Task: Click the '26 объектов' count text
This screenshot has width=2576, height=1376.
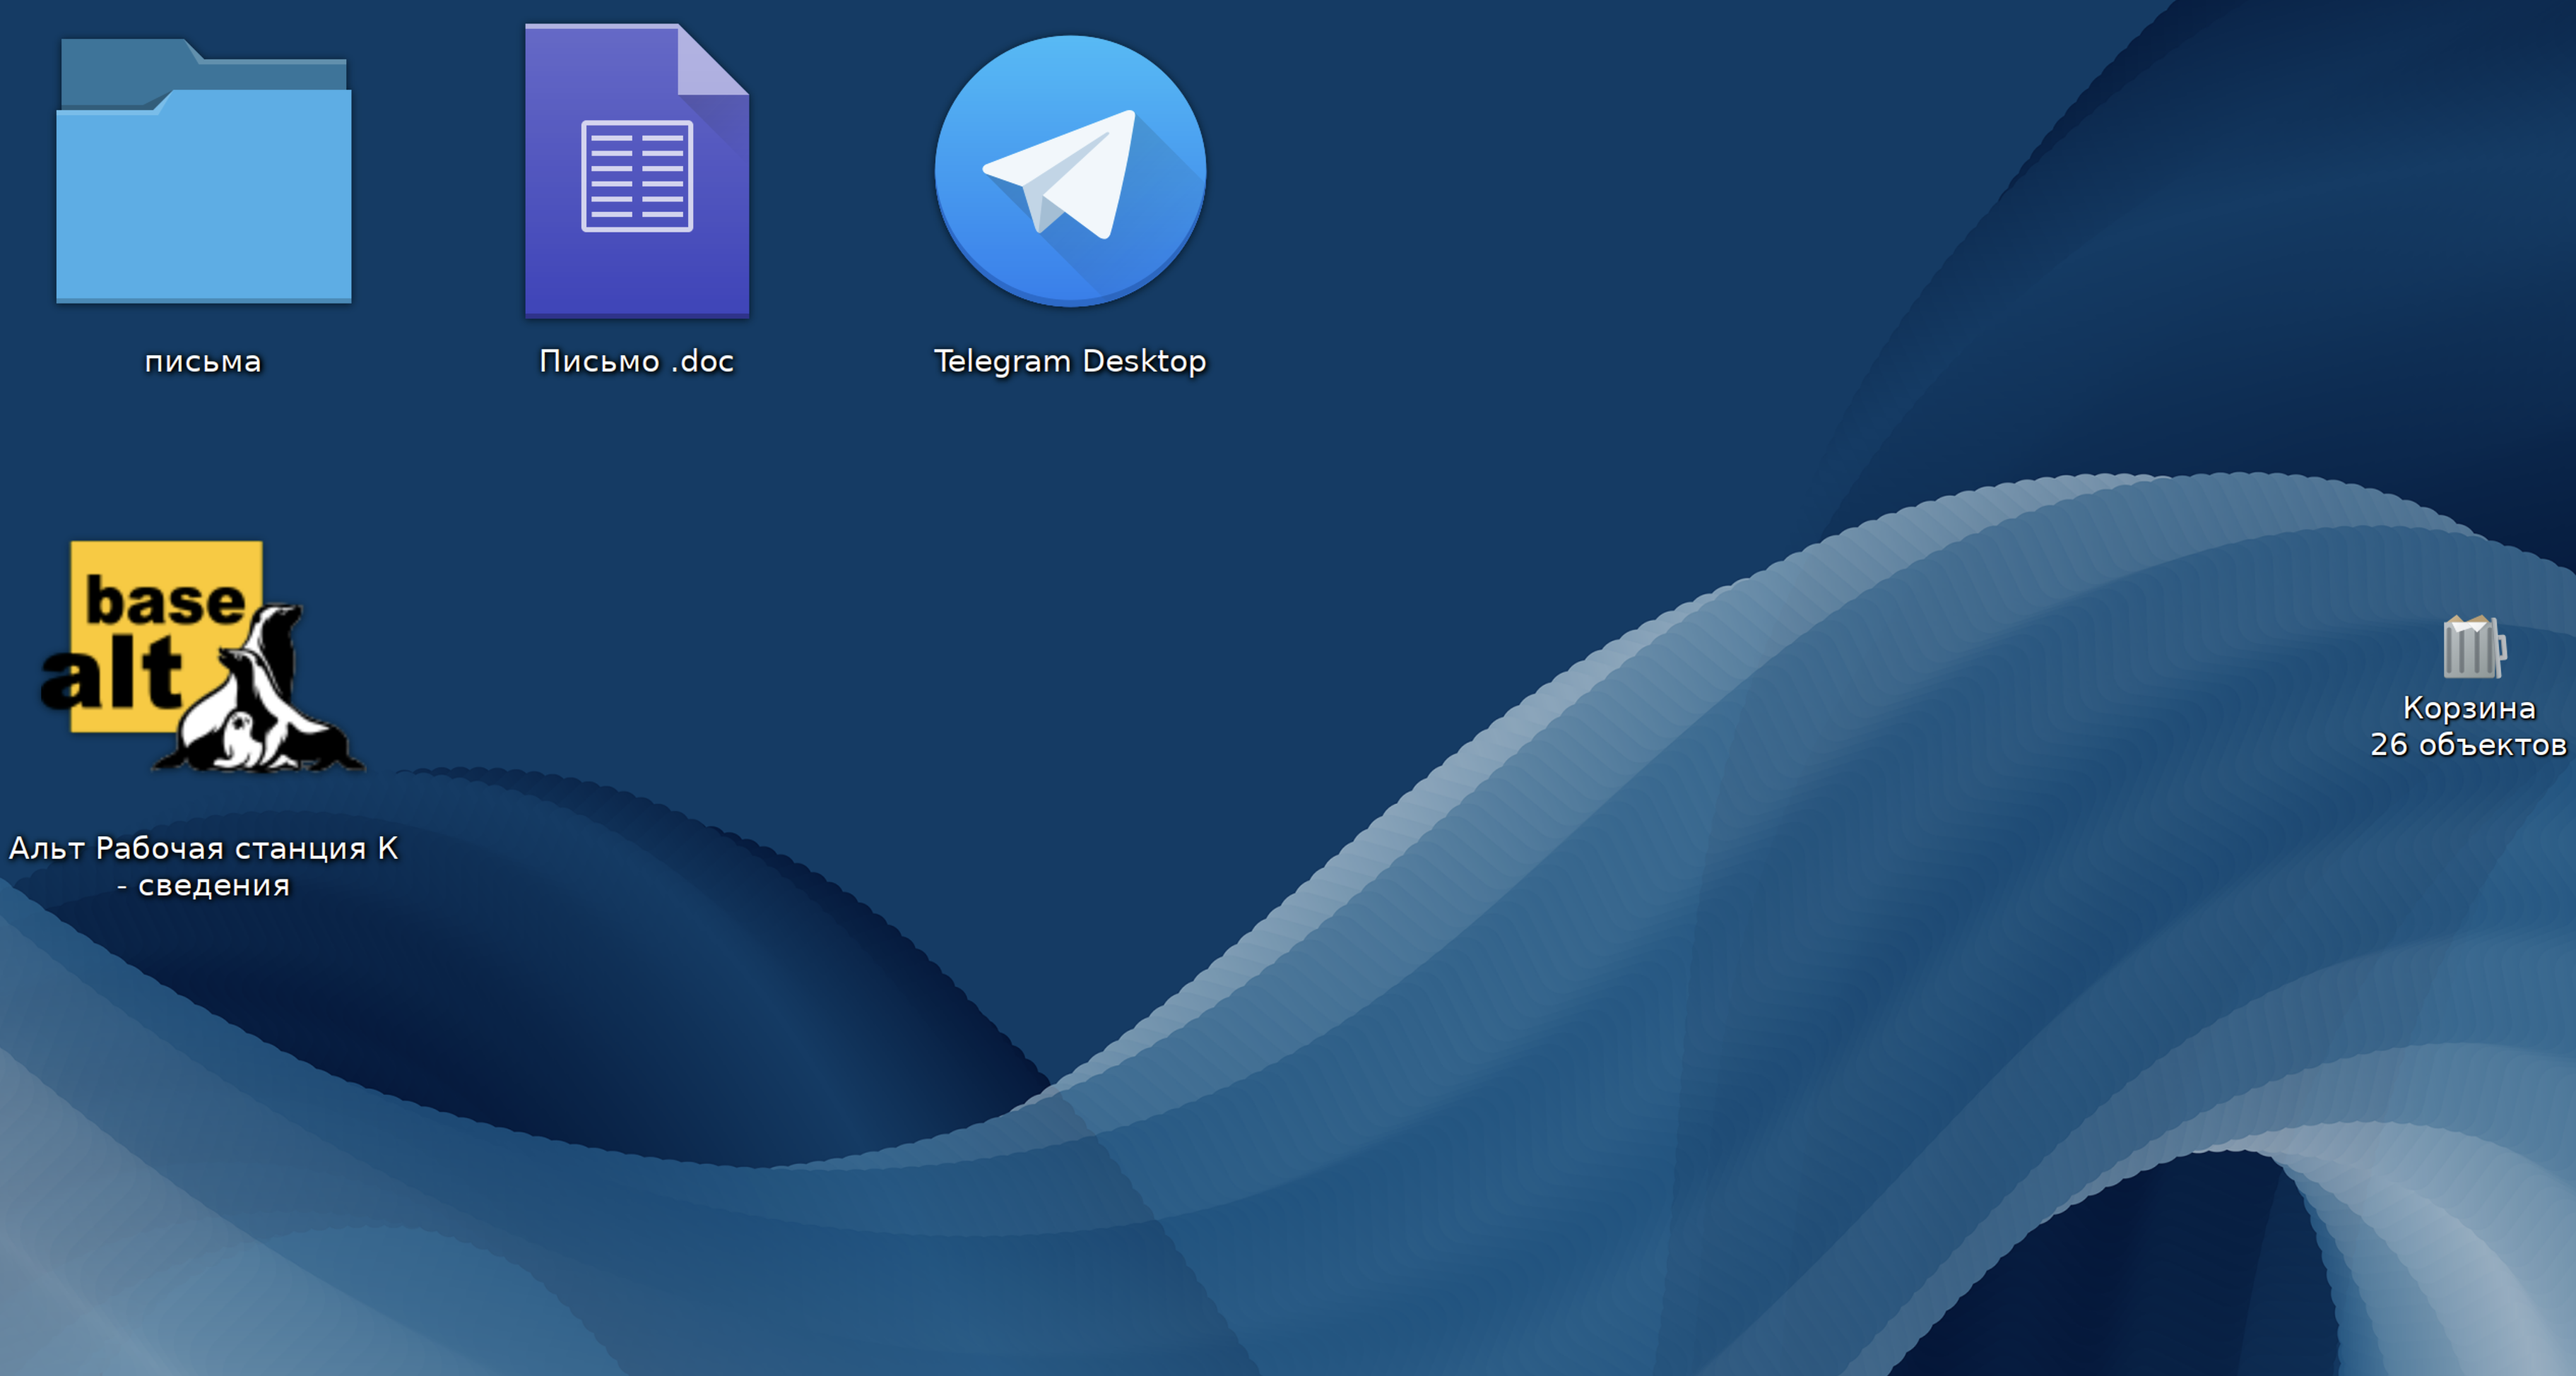Action: pos(2468,745)
